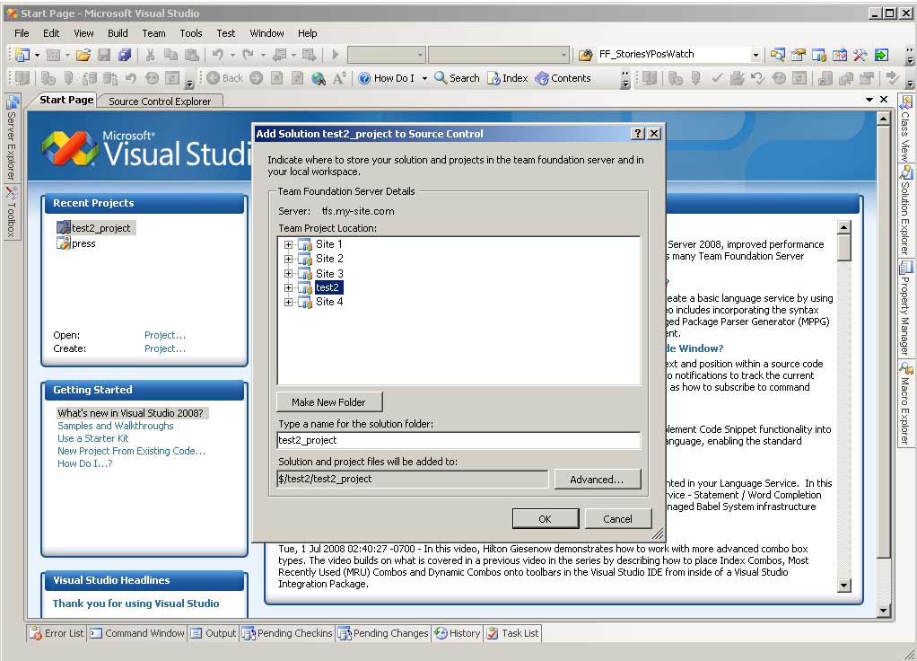Screen dimensions: 917x661
Task: Open the Pending Checkins bottom tab
Action: 287,633
